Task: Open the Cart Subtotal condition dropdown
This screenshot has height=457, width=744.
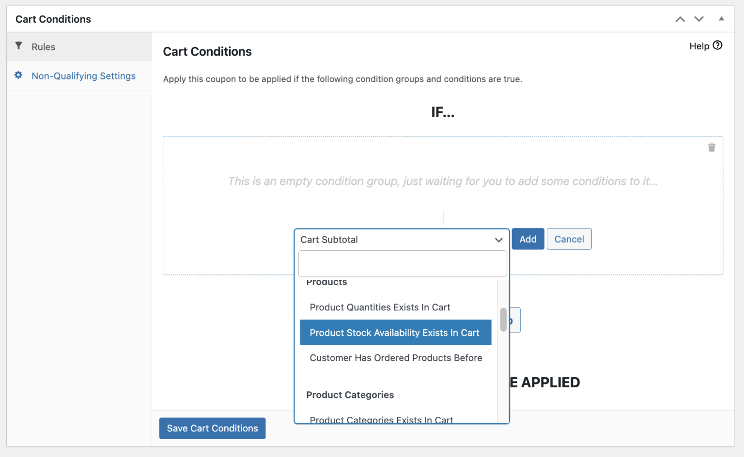Action: (x=402, y=239)
